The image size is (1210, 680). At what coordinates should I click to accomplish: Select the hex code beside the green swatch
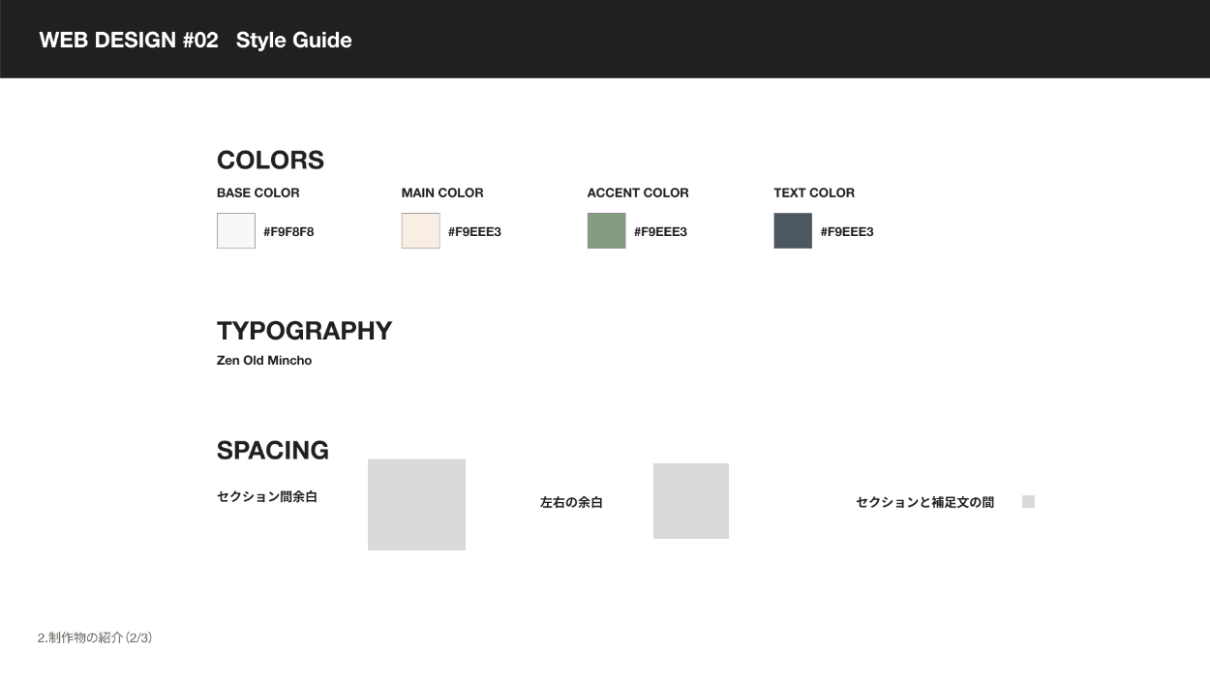(x=660, y=232)
